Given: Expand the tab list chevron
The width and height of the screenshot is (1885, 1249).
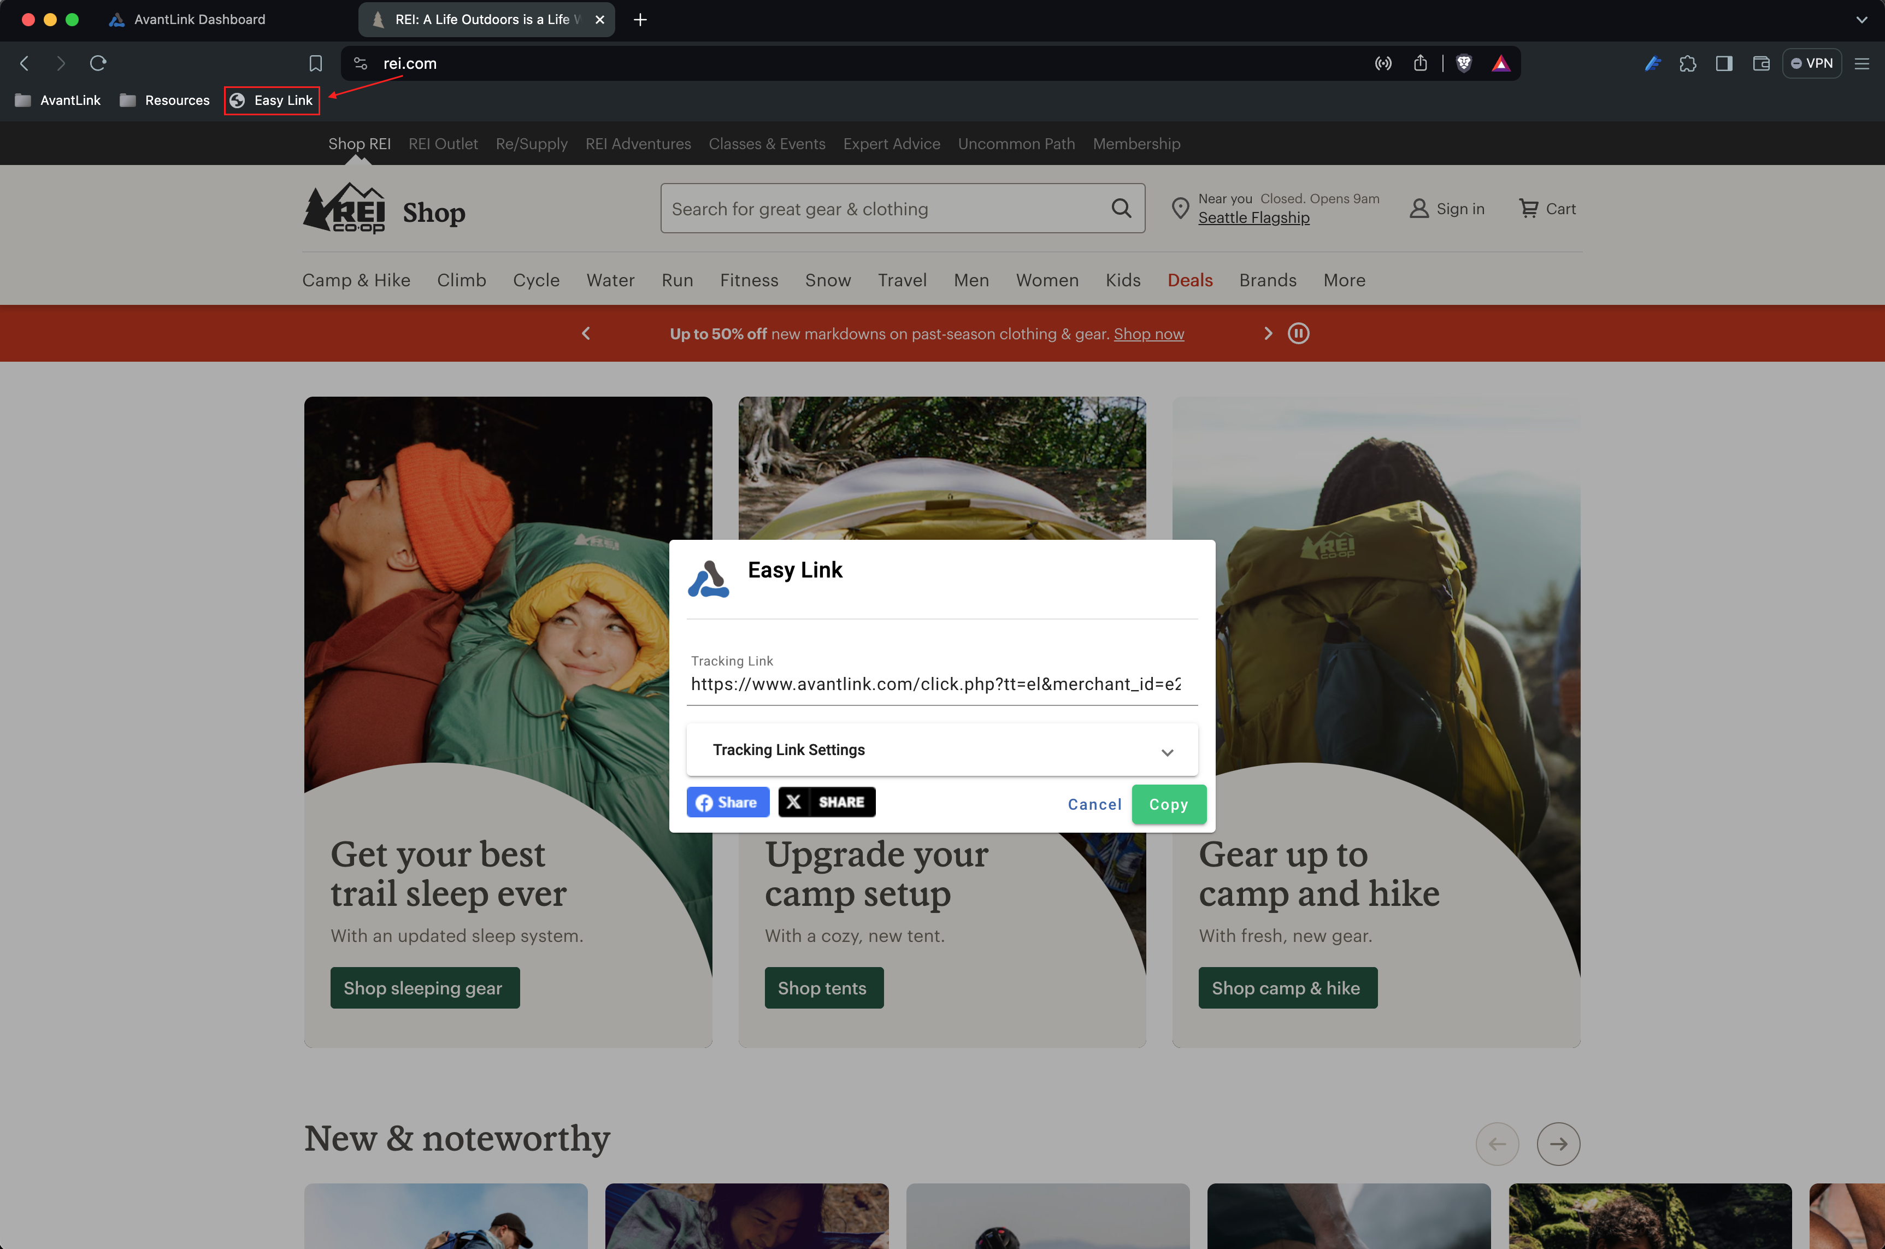Looking at the screenshot, I should [1861, 19].
